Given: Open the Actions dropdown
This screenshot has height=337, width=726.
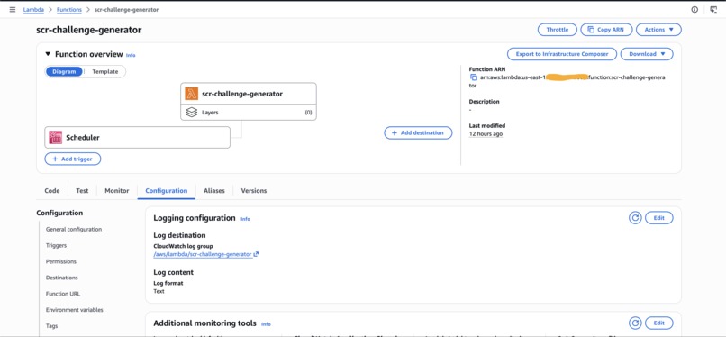Looking at the screenshot, I should [658, 30].
